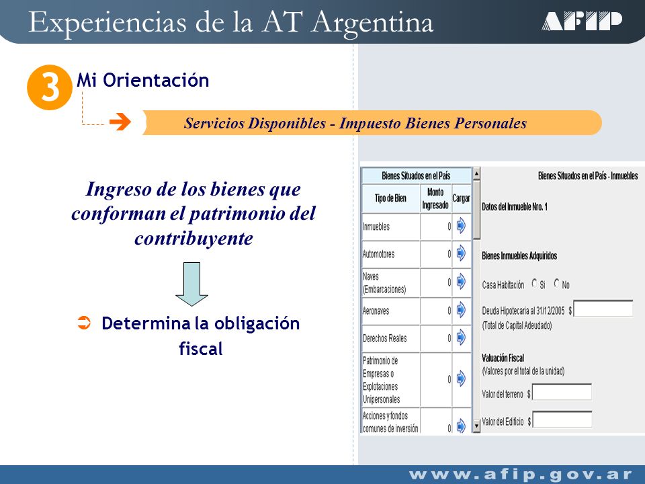Click the Inmuebles amount value 0
The image size is (645, 484).
[449, 227]
